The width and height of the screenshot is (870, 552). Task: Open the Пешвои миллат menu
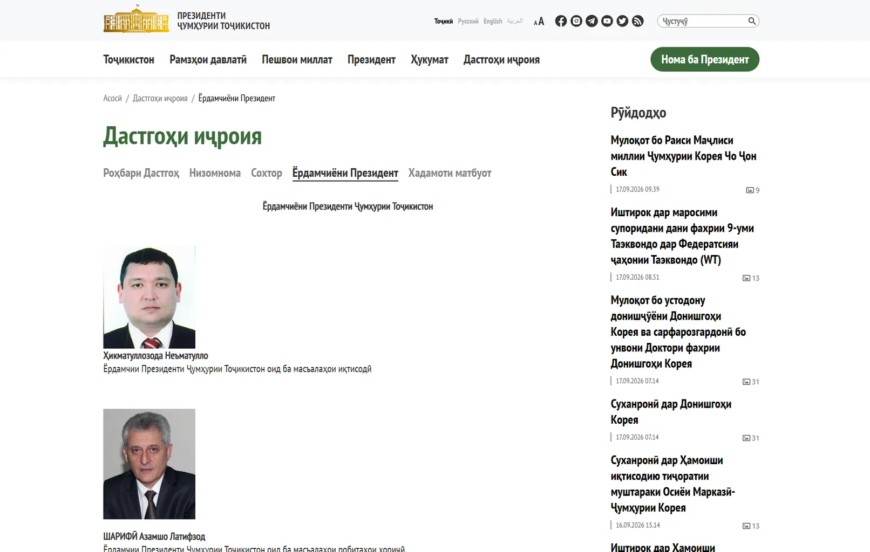[297, 59]
